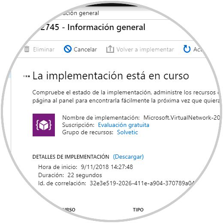Click the 'Información general' page title
Viewport: 223px width, 223px height.
[x=106, y=27]
